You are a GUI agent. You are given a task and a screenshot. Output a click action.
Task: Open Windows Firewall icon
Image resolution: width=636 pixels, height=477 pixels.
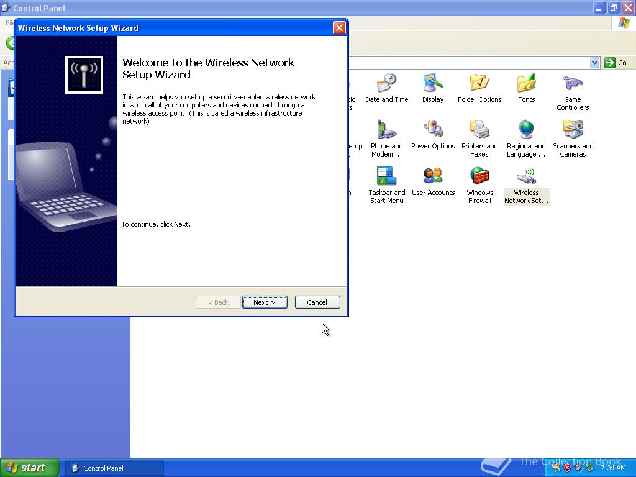point(479,176)
